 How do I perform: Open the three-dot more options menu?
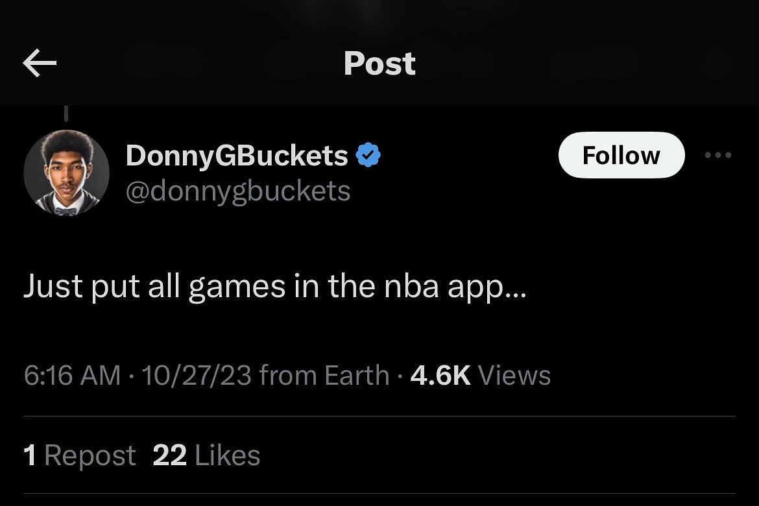tap(718, 155)
